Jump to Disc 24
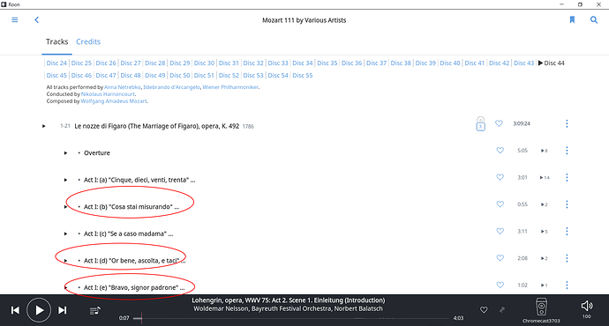Screen dimensions: 609x326 click(56, 63)
